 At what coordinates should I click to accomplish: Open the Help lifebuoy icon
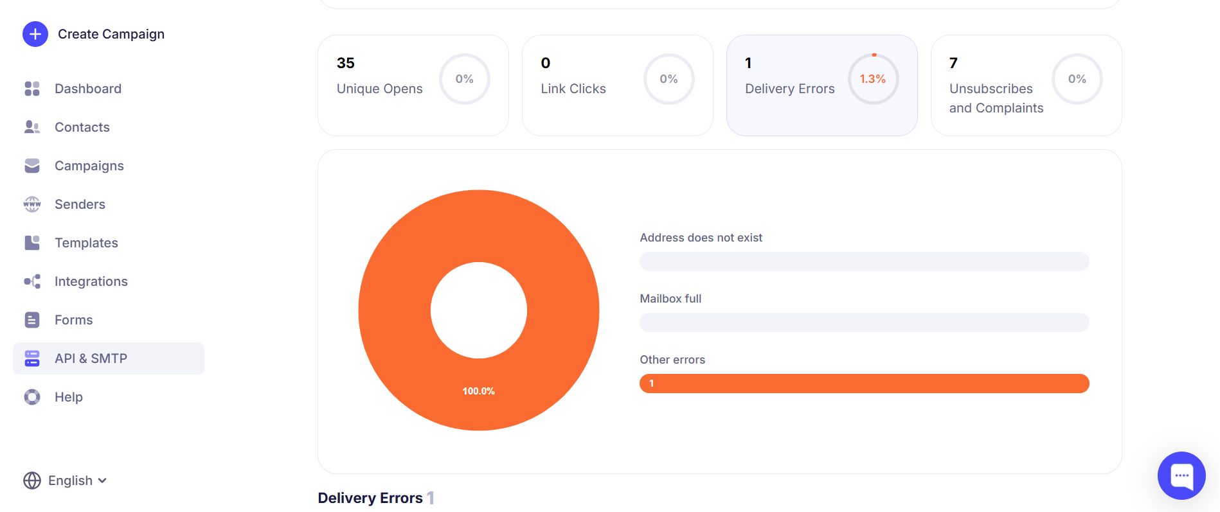coord(32,397)
